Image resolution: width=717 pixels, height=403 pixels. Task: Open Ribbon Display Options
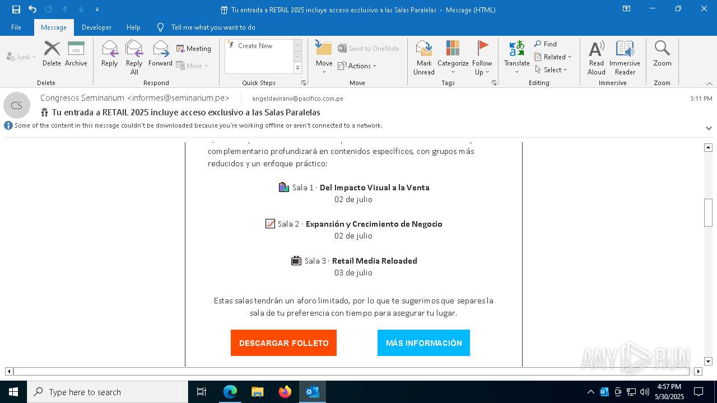pyautogui.click(x=626, y=9)
